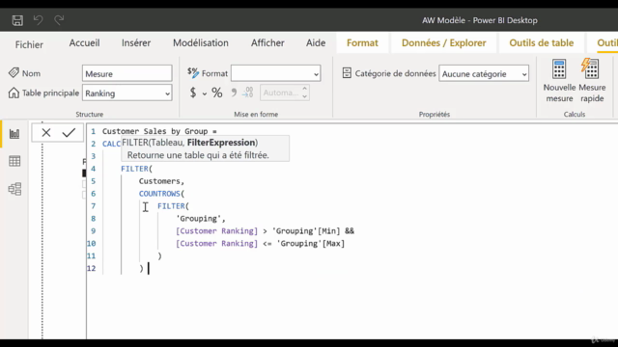Undo the last action
The height and width of the screenshot is (347, 618).
click(x=39, y=19)
